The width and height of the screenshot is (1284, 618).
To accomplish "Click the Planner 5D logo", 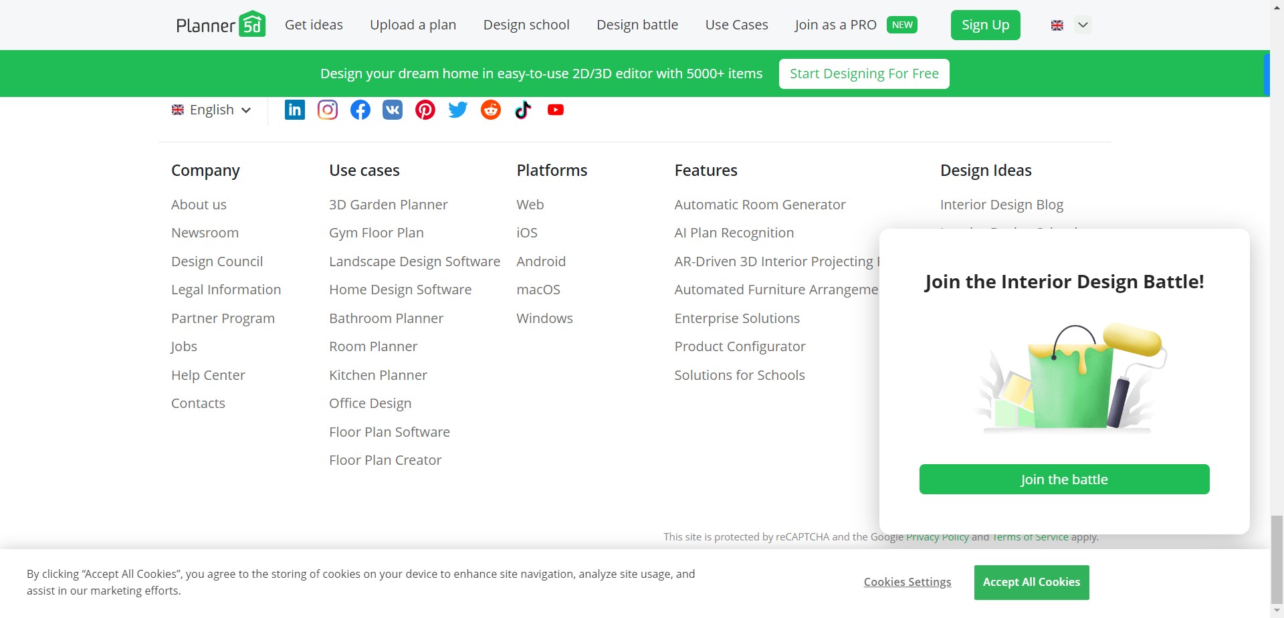I will pyautogui.click(x=221, y=25).
